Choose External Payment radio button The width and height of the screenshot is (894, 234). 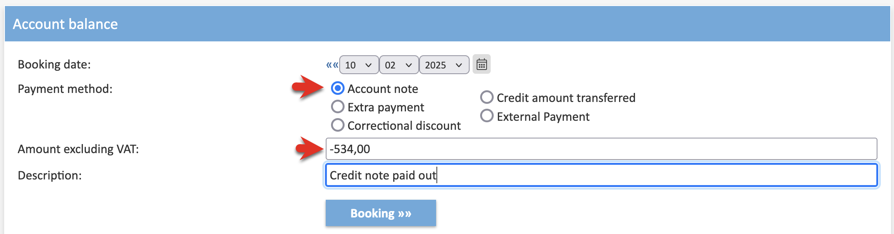(x=487, y=116)
